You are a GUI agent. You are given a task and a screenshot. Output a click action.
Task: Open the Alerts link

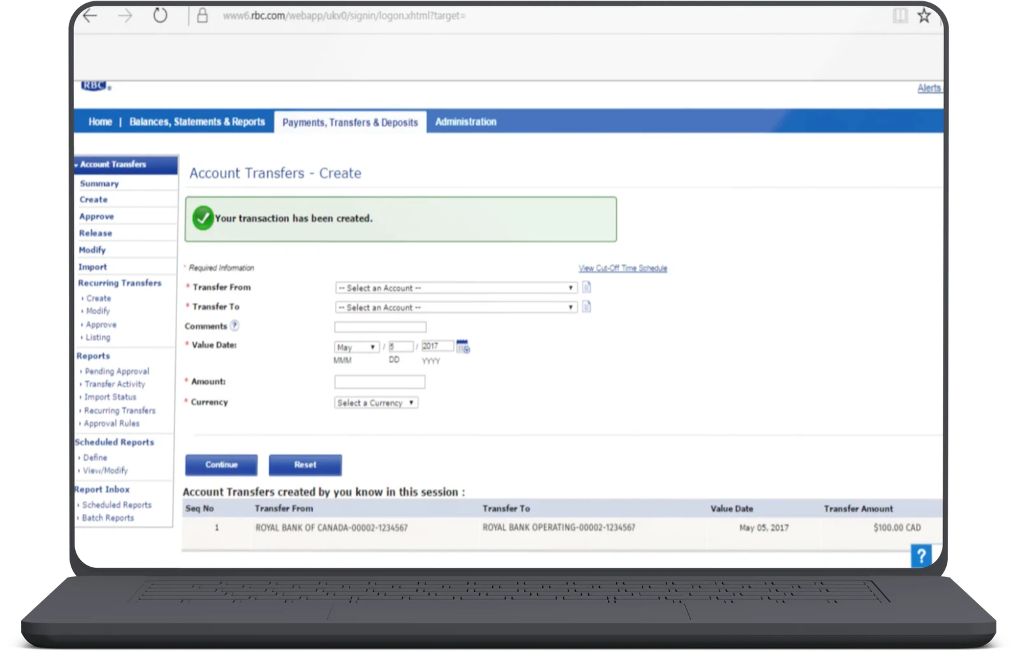click(929, 88)
